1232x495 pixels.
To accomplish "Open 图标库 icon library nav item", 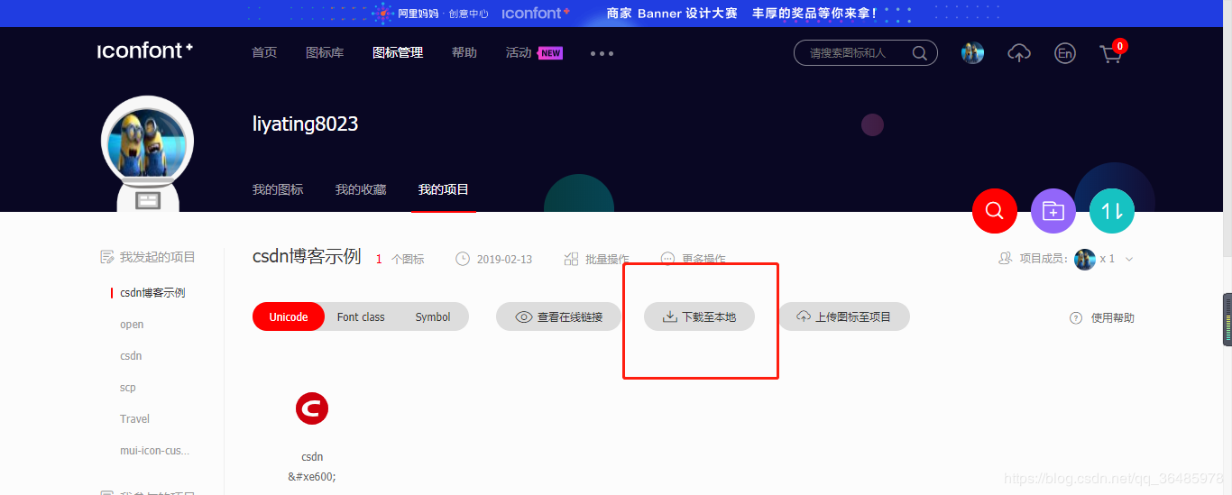I will (325, 52).
